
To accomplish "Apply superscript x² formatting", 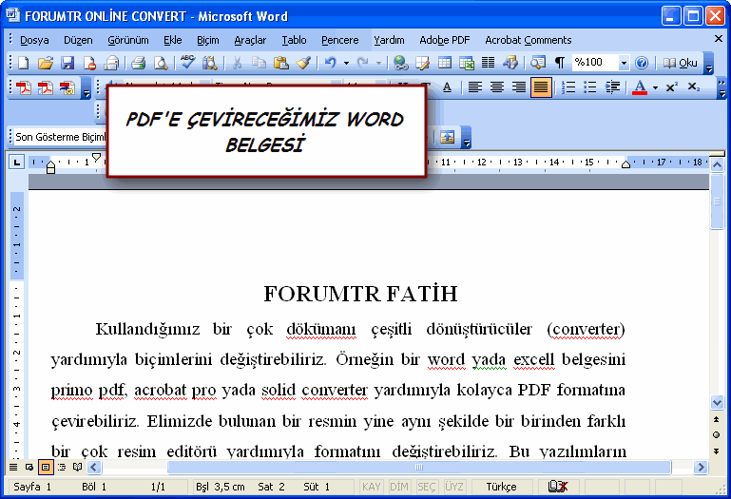I will 671,87.
